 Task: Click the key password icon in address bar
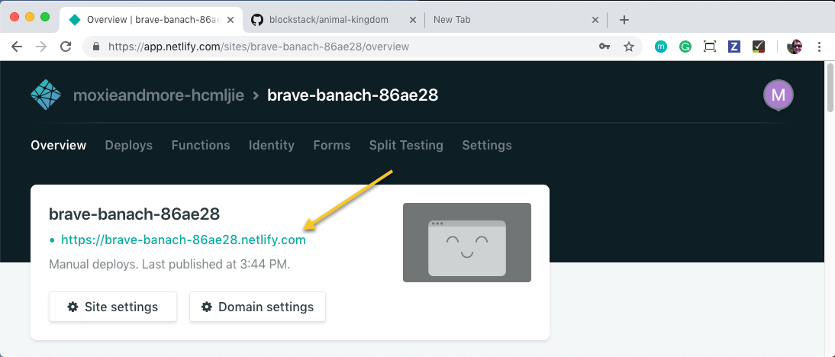[604, 47]
